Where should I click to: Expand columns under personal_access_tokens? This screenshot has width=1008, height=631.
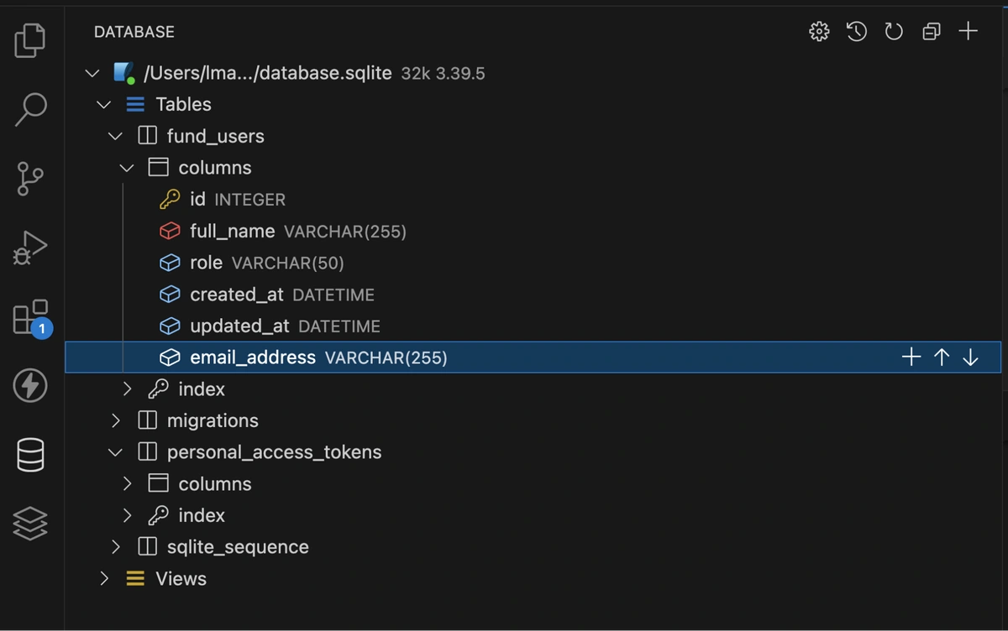pyautogui.click(x=128, y=483)
